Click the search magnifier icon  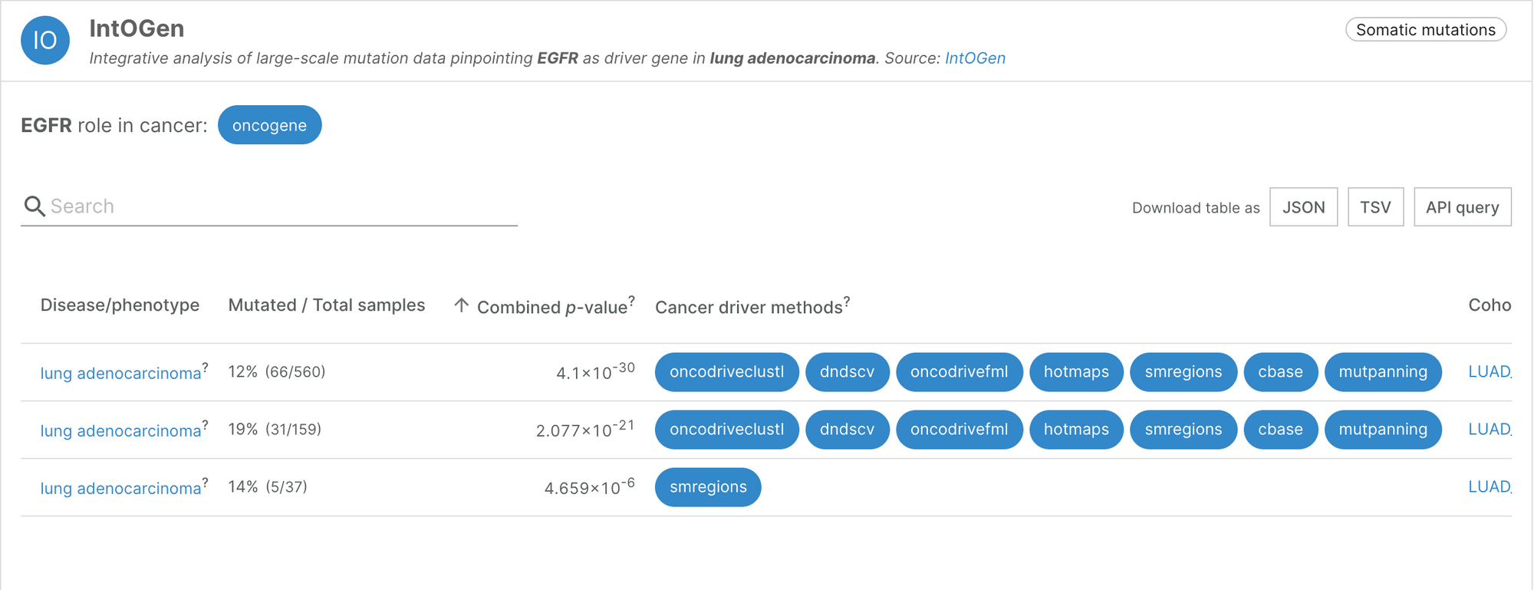[x=35, y=206]
